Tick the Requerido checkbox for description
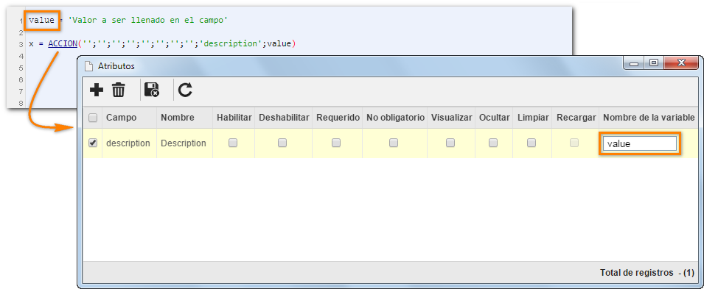Screen dimensions: 704x289 tap(336, 143)
